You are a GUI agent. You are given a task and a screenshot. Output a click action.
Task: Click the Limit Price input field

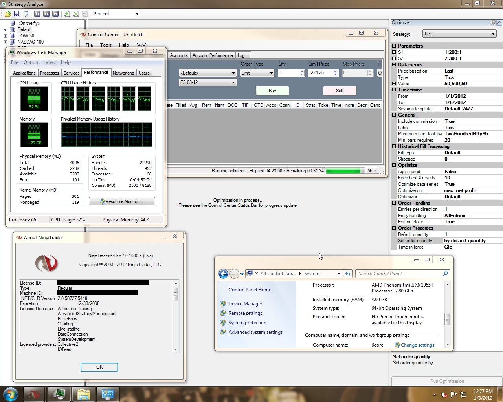coord(319,73)
